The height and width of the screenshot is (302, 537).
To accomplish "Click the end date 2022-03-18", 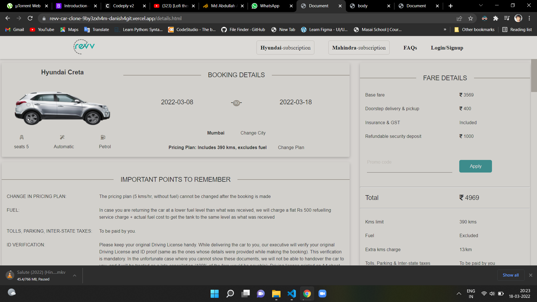I will 296,102.
